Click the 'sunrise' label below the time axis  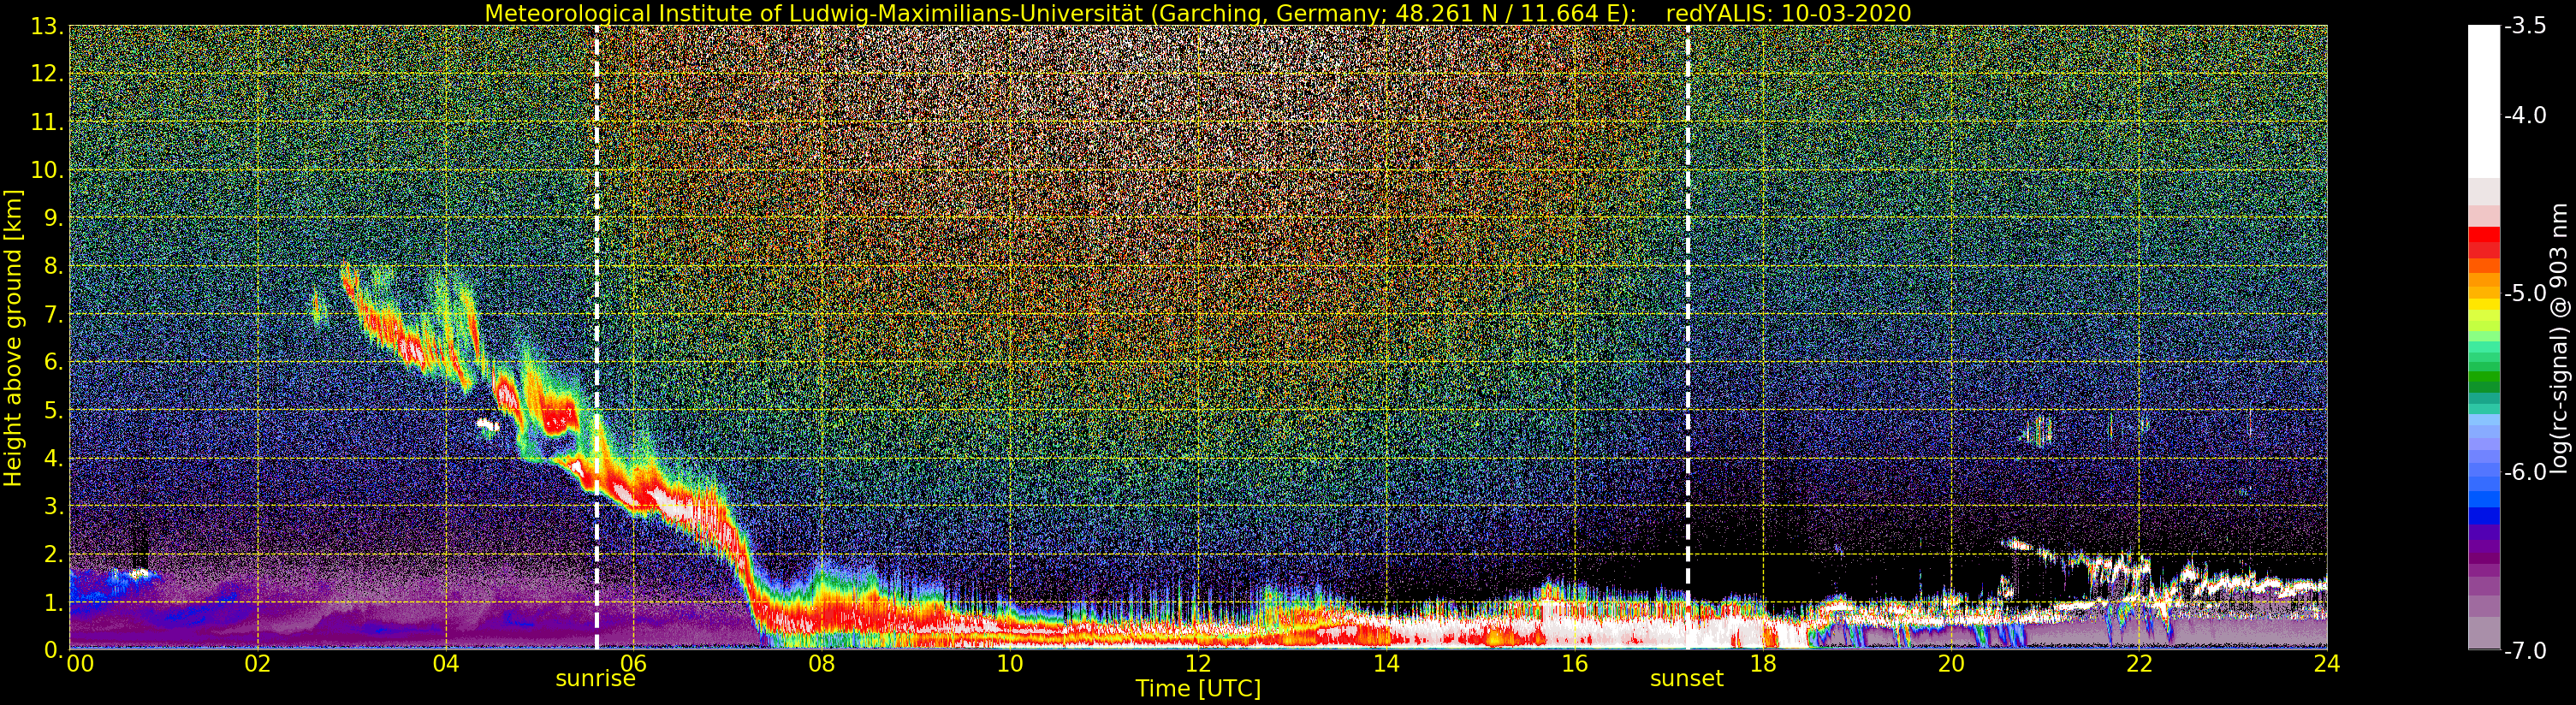(596, 679)
